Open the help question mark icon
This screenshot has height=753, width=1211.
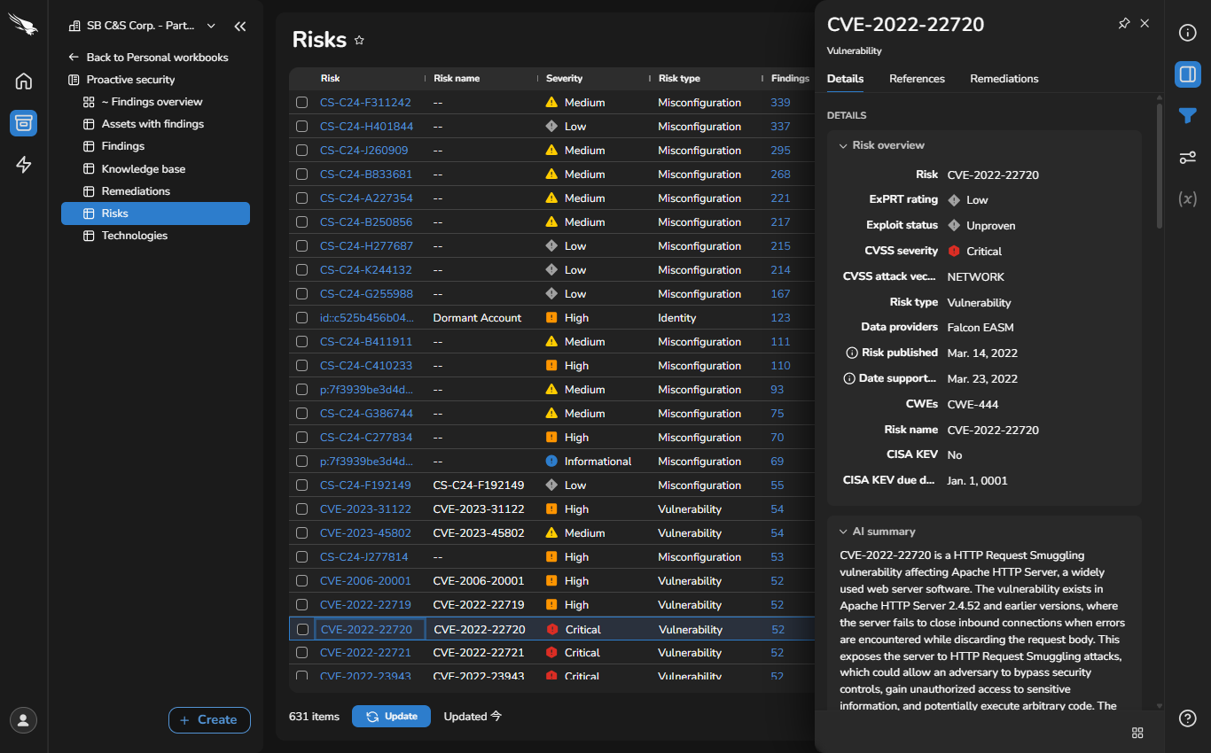click(1188, 718)
